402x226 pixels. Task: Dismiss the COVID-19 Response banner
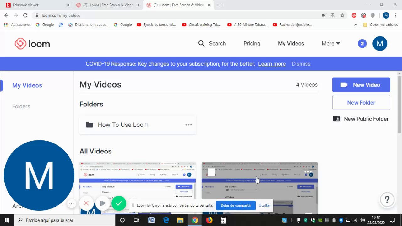[301, 64]
